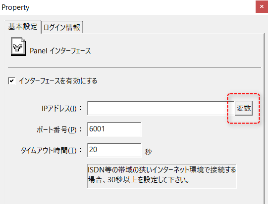Open the ログイン情報 tab

pos(62,27)
